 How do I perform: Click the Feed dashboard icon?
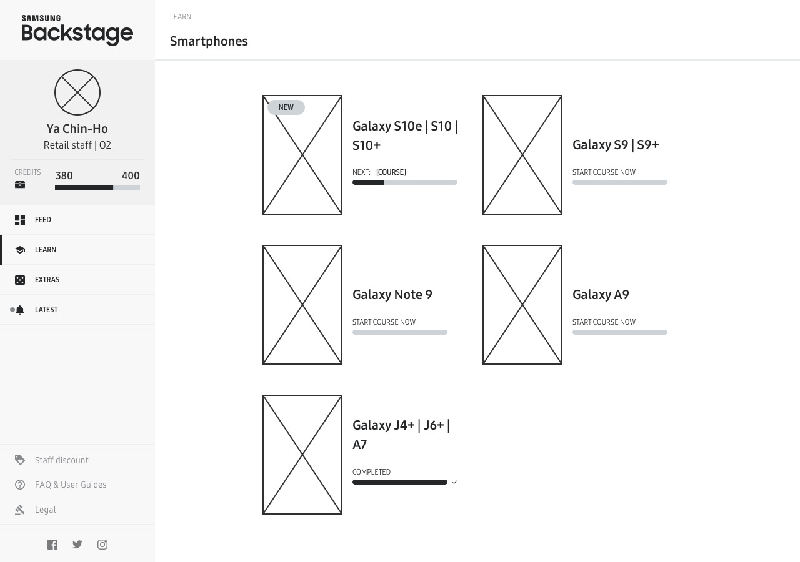pos(20,220)
